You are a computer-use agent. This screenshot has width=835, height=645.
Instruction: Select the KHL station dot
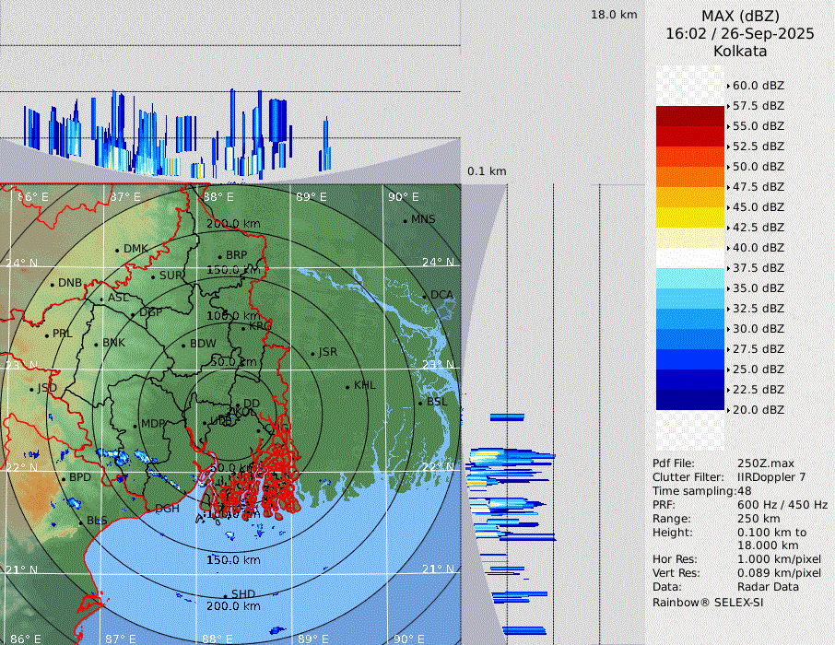click(348, 386)
